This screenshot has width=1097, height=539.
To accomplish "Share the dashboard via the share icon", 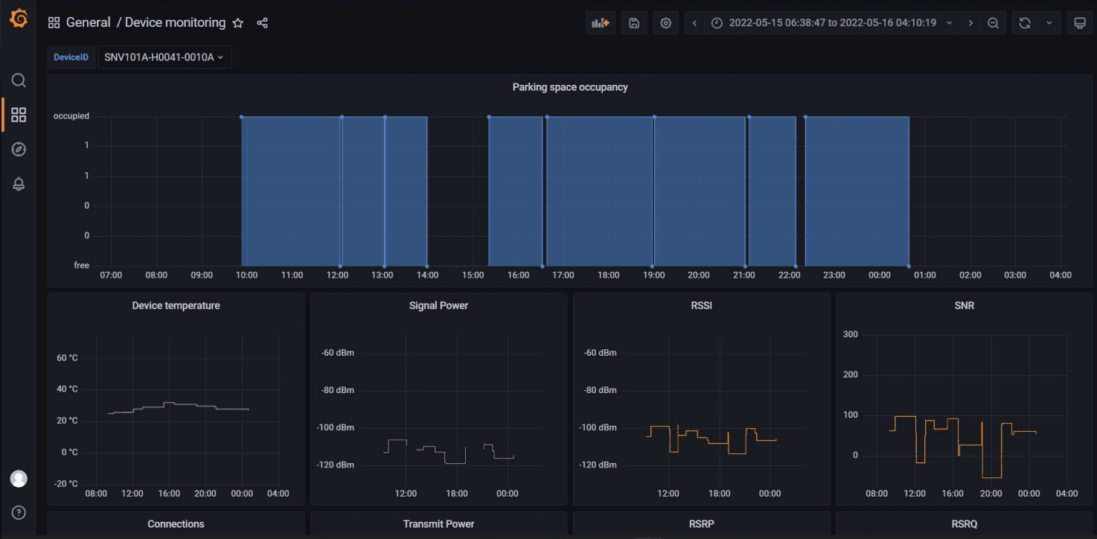I will [x=262, y=23].
